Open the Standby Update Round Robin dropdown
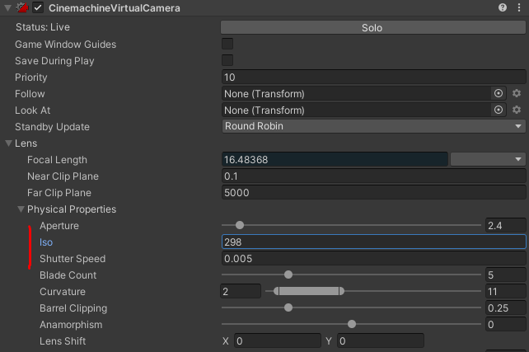529x352 pixels. click(373, 127)
